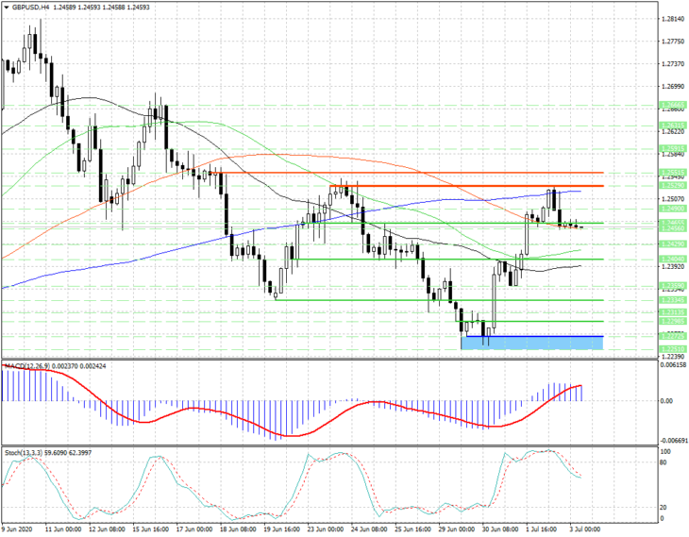Select the 1.24040 green price level tag

coord(673,260)
